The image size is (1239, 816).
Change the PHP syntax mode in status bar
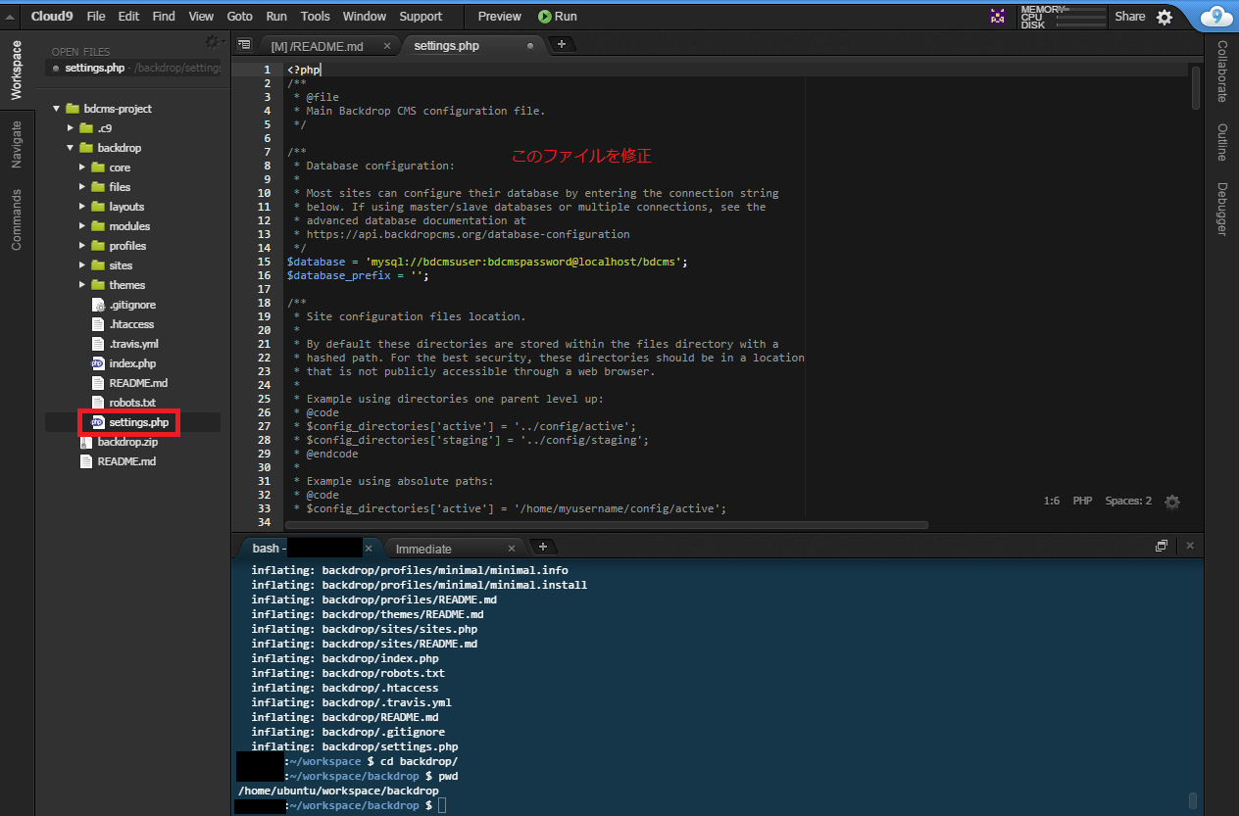[1082, 501]
